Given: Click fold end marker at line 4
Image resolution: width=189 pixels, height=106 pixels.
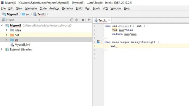Looking at the screenshot, I should [x=104, y=38].
